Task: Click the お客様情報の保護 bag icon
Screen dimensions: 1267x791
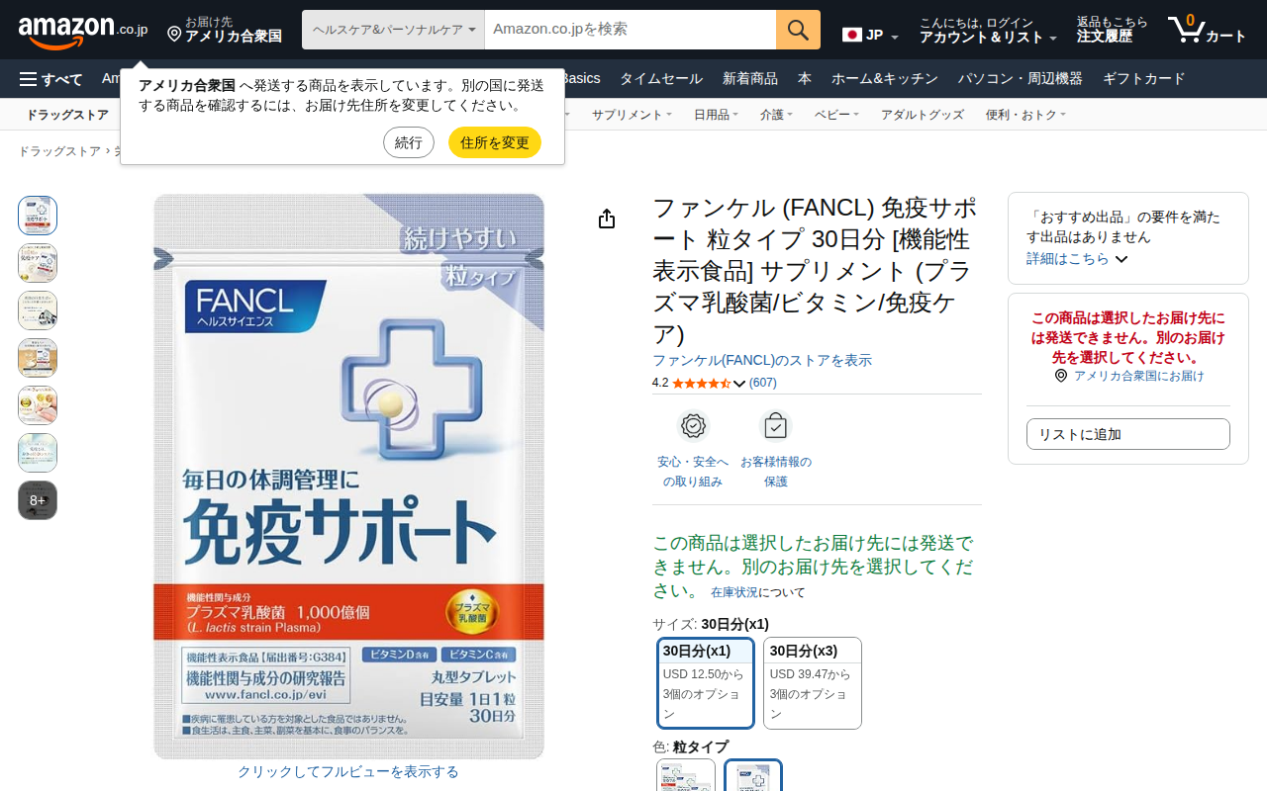Action: pyautogui.click(x=776, y=426)
